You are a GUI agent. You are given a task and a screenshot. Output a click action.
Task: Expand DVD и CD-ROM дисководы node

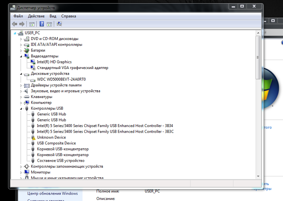coord(21,39)
